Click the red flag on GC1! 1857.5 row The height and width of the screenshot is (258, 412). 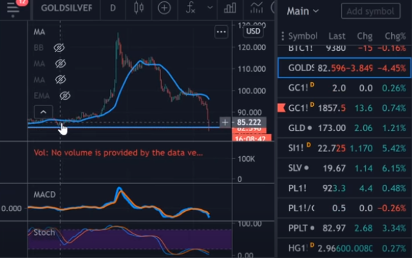click(282, 107)
